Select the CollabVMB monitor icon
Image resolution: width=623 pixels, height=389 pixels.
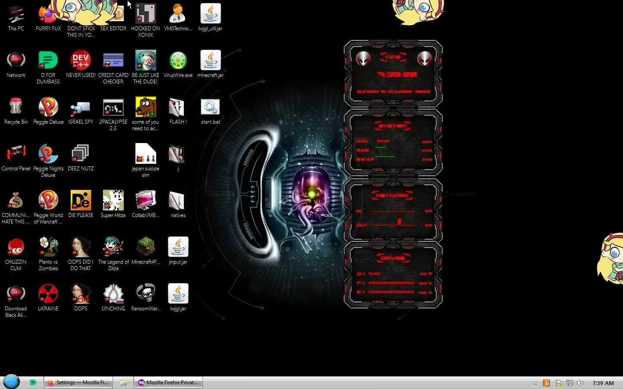[145, 205]
